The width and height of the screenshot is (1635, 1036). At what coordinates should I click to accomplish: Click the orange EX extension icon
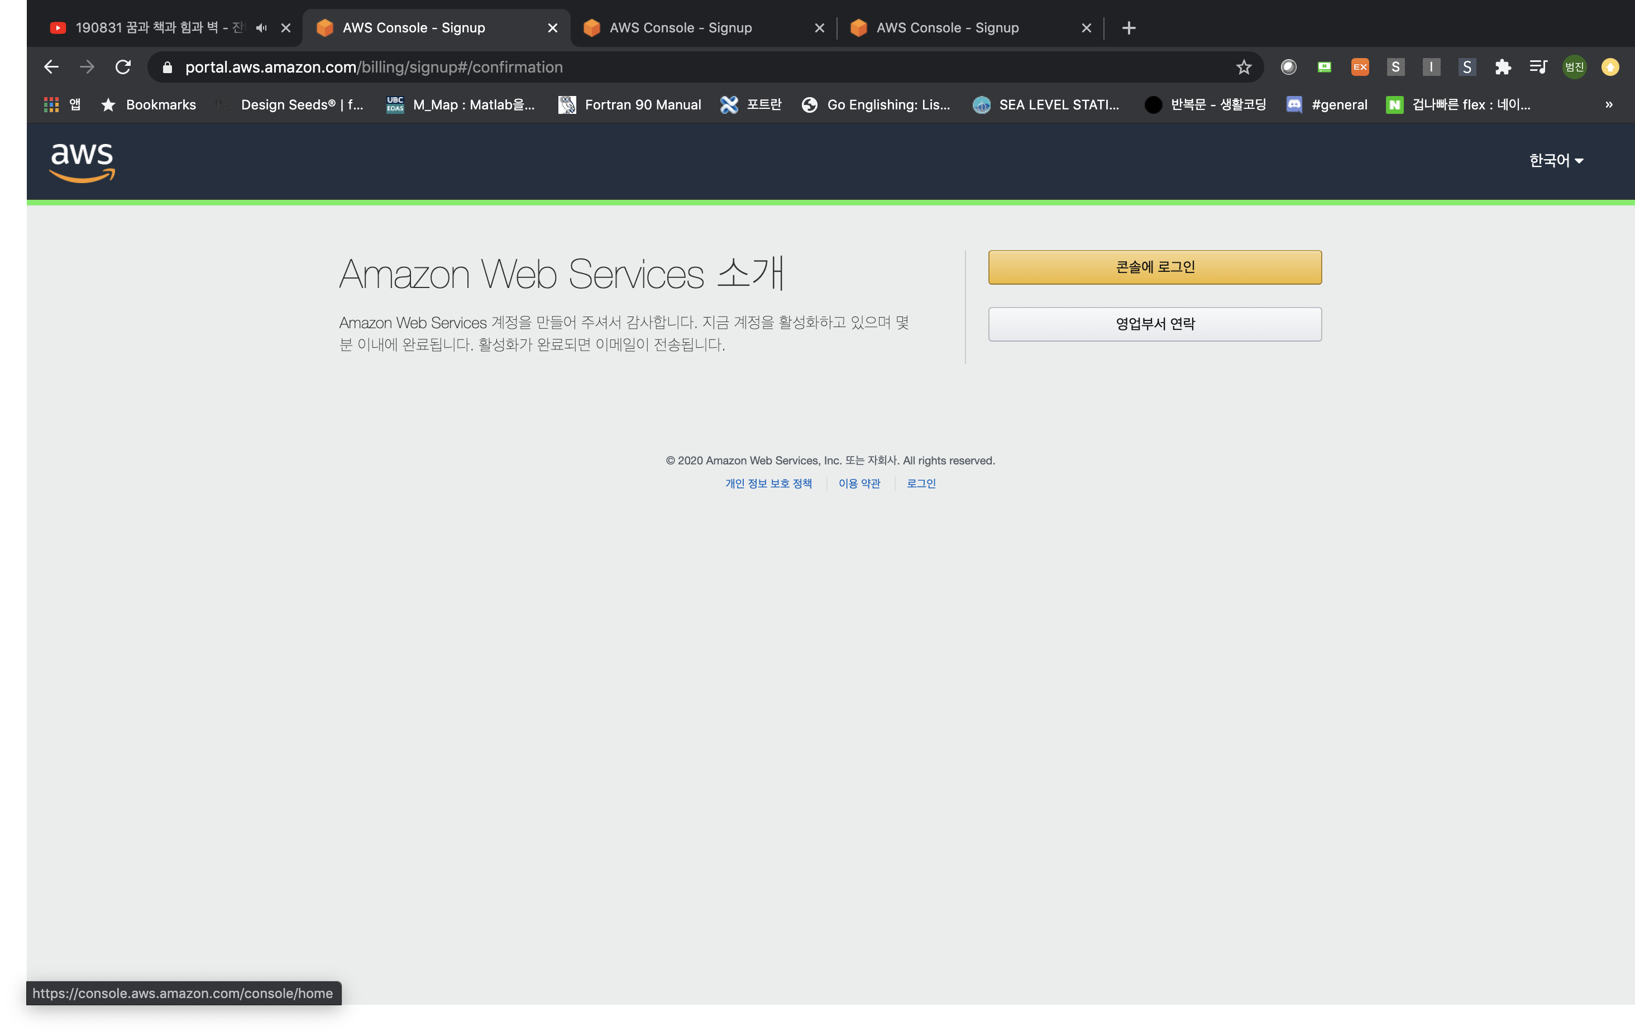(x=1359, y=67)
